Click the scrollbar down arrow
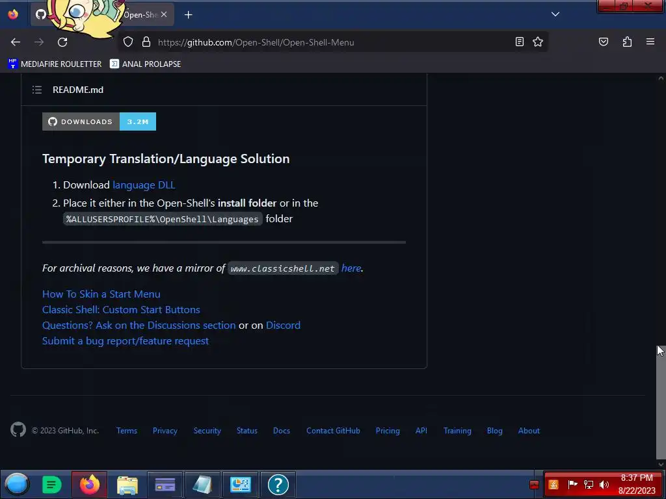This screenshot has width=666, height=499. [661, 464]
